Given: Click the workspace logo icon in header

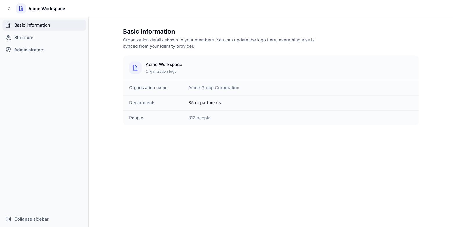Looking at the screenshot, I should 21,9.
